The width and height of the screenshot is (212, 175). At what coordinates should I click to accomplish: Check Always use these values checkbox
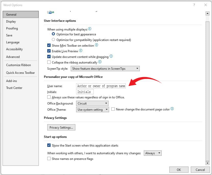(x=49, y=97)
